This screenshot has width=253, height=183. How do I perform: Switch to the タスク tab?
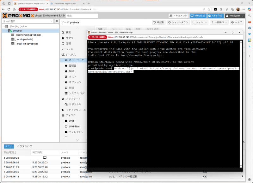[x=9, y=146]
